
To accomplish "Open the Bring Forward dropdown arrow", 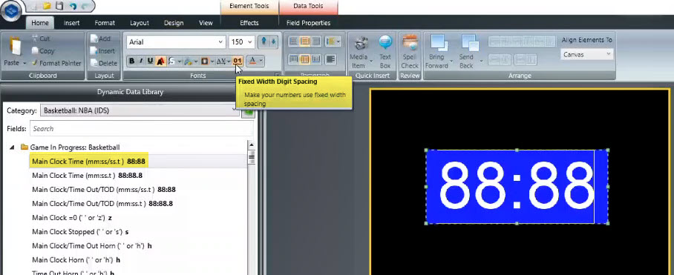I will click(x=451, y=61).
